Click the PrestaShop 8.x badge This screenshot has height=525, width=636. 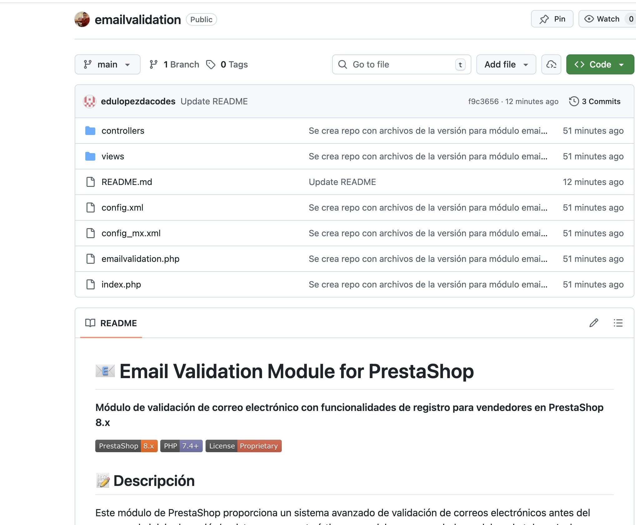point(126,446)
